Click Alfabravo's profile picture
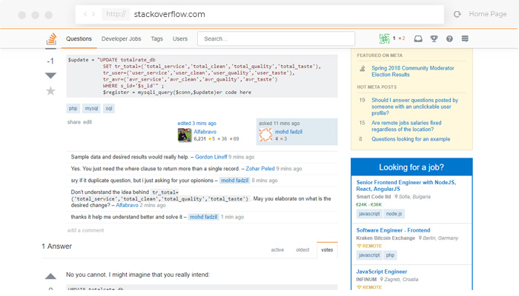Image resolution: width=519 pixels, height=296 pixels. click(x=185, y=135)
